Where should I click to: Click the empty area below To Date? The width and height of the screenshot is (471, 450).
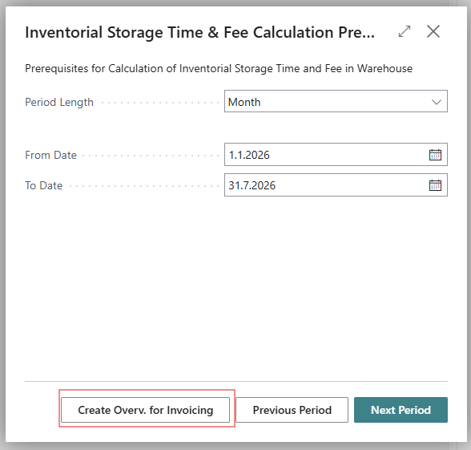236,286
